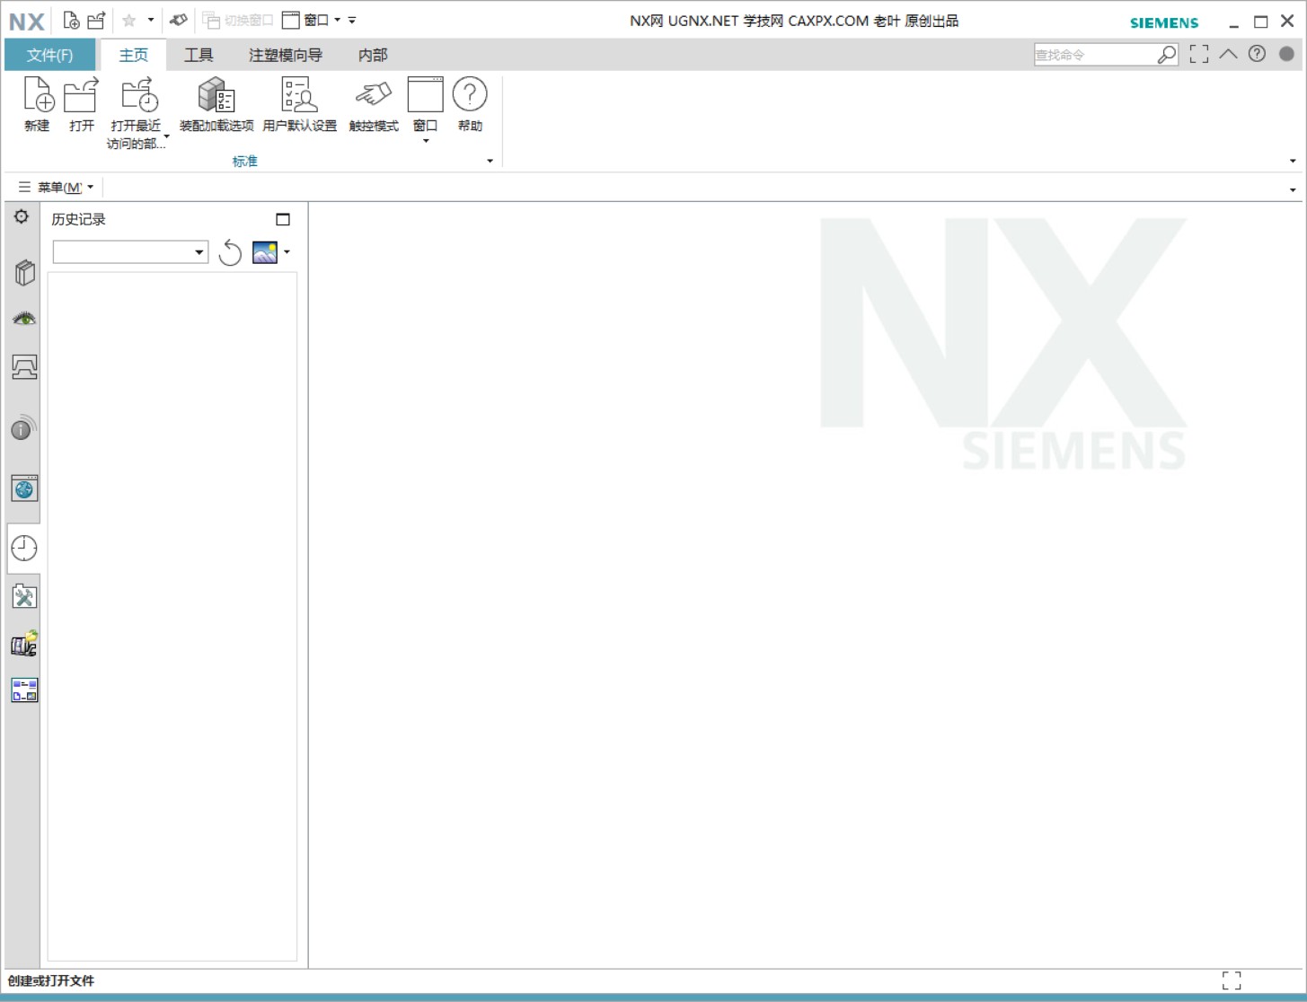Open the history filter combo box
The width and height of the screenshot is (1307, 1002).
(130, 252)
